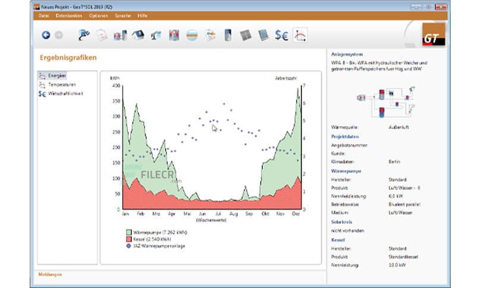Click the Standardkessel product value

403,257
